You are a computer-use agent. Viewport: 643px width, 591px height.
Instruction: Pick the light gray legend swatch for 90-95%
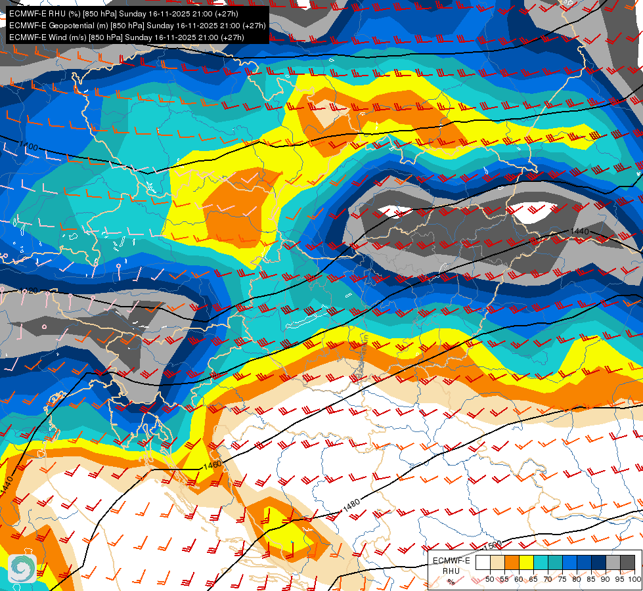(x=613, y=562)
